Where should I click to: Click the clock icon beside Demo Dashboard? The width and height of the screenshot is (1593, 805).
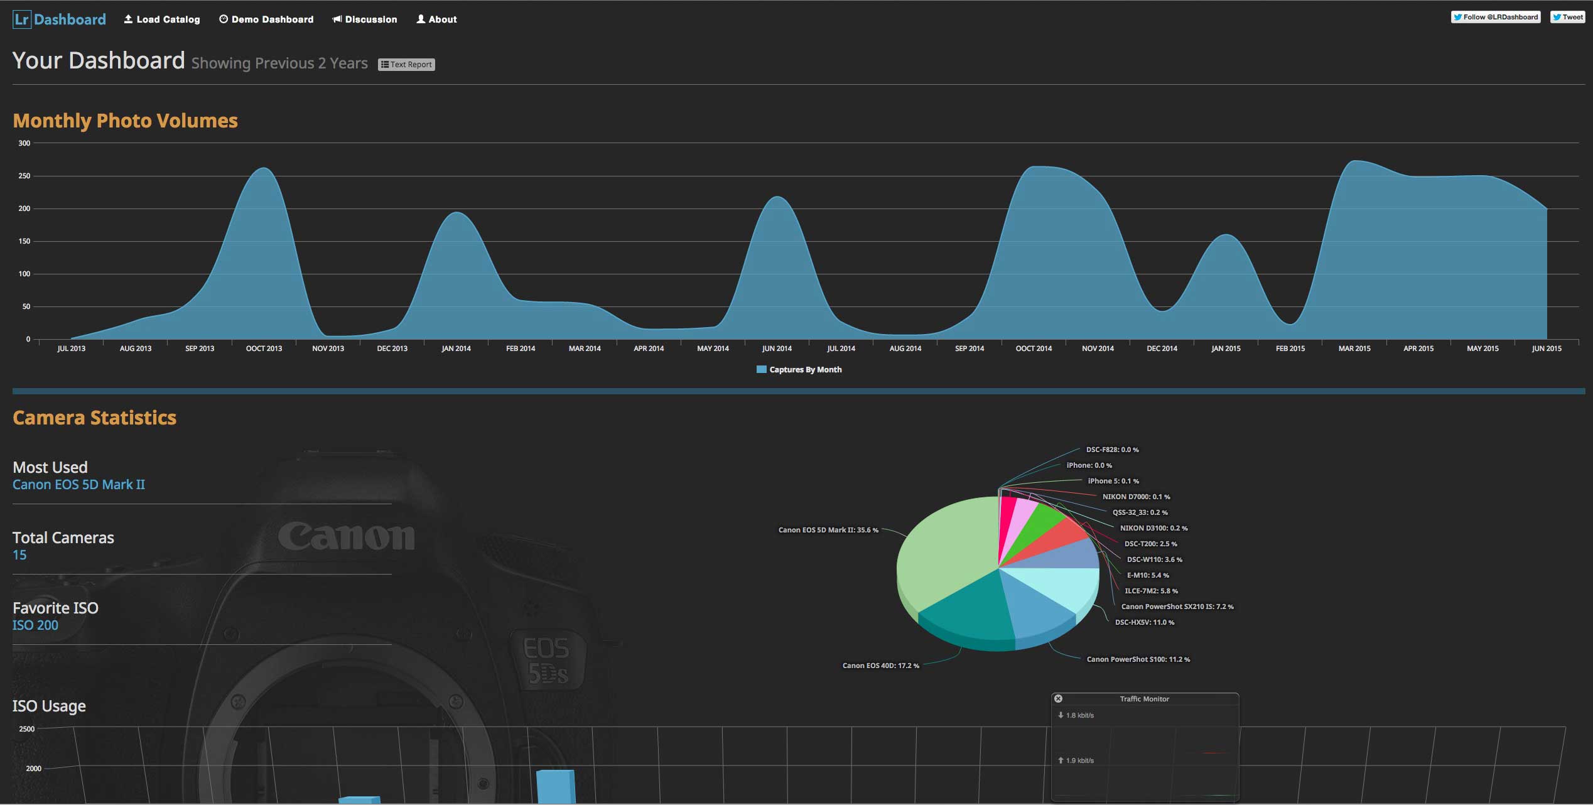[223, 19]
